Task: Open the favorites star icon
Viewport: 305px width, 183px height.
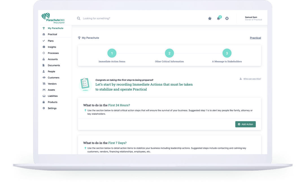Action: (210, 18)
